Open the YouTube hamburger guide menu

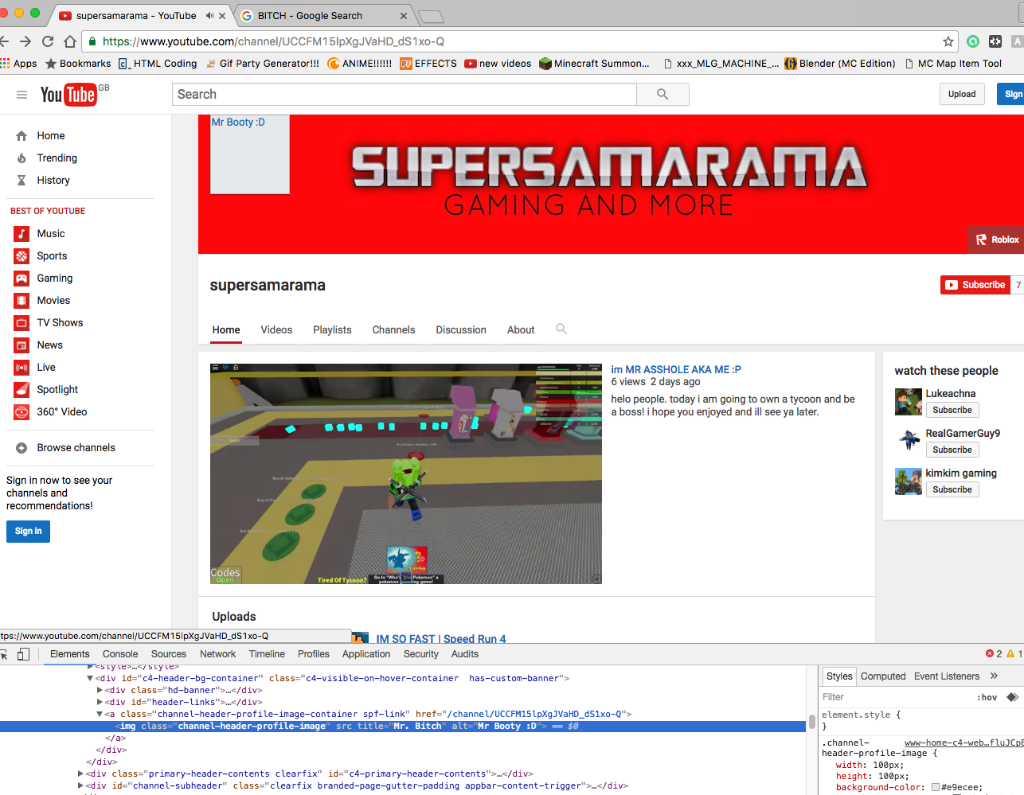click(x=21, y=95)
